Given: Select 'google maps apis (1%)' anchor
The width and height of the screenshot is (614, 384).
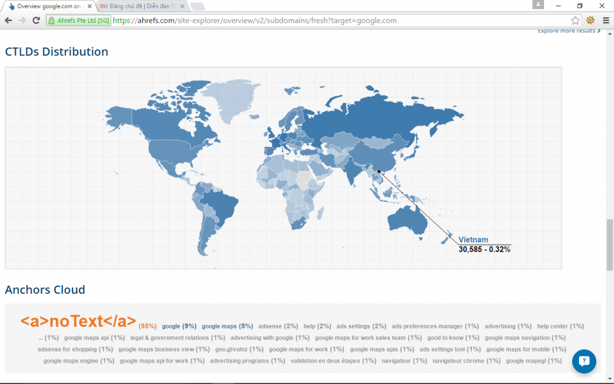Looking at the screenshot, I should (382, 349).
